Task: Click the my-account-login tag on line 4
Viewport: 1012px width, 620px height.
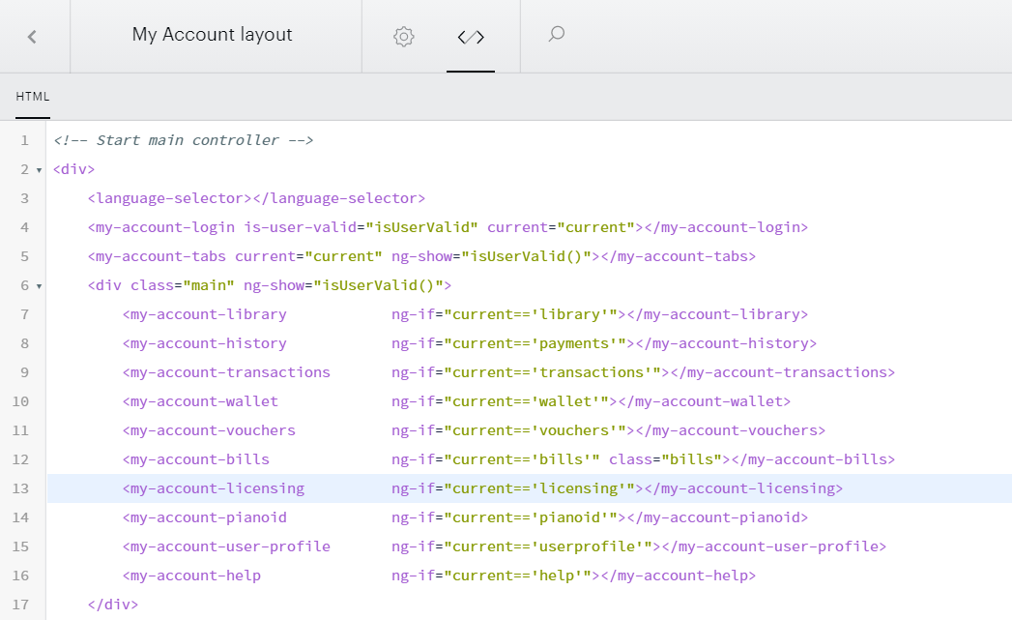Action: tap(161, 227)
